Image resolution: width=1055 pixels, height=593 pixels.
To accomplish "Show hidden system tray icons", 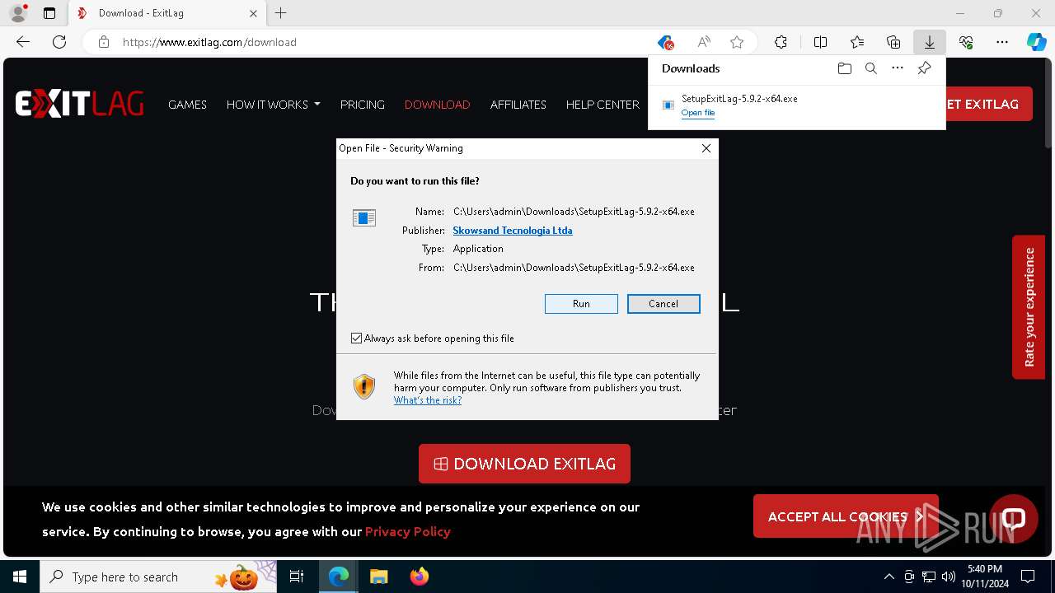I will [889, 577].
